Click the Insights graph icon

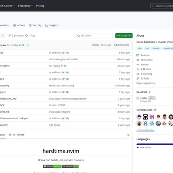point(47,25)
